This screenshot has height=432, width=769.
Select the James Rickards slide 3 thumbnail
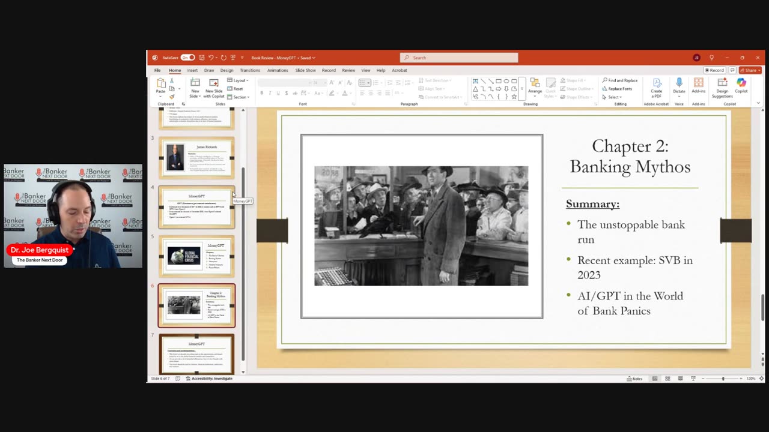click(x=196, y=157)
